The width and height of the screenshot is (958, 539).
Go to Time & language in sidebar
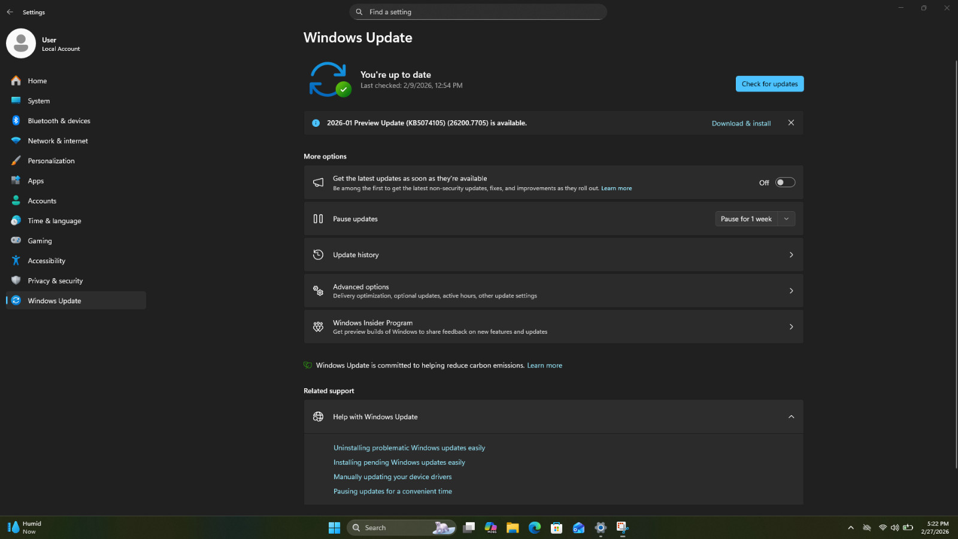[76, 221]
